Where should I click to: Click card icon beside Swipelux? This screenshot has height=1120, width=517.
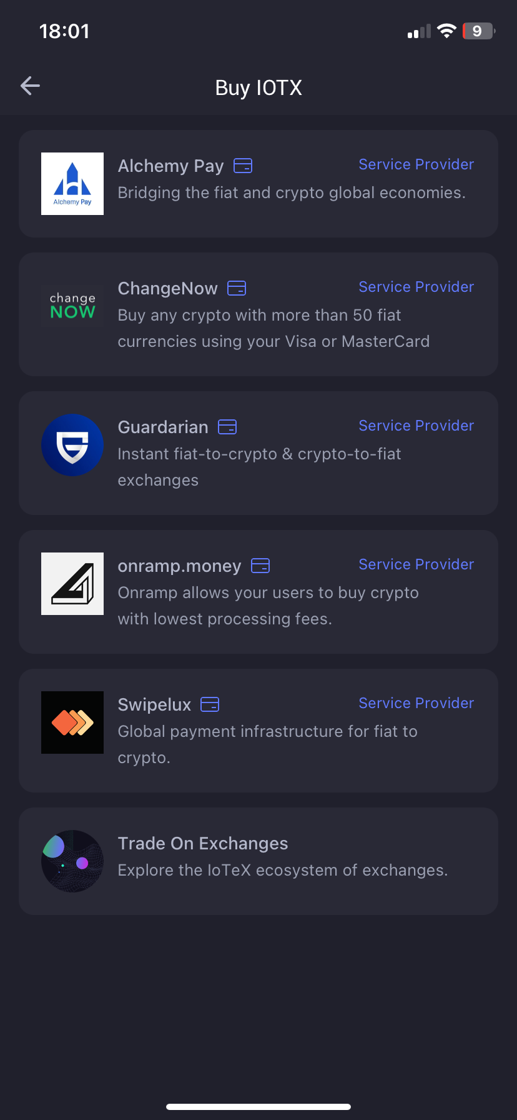tap(210, 704)
